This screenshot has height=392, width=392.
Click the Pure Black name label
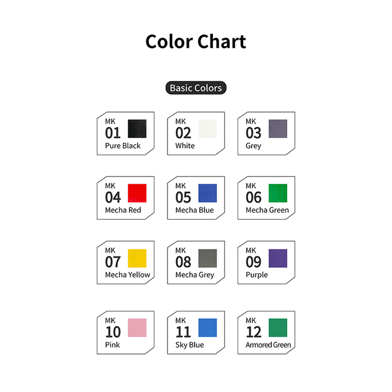tap(123, 146)
